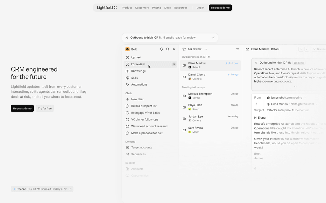Open Reengage VP of Sales chat
This screenshot has width=326, height=203.
point(150,113)
